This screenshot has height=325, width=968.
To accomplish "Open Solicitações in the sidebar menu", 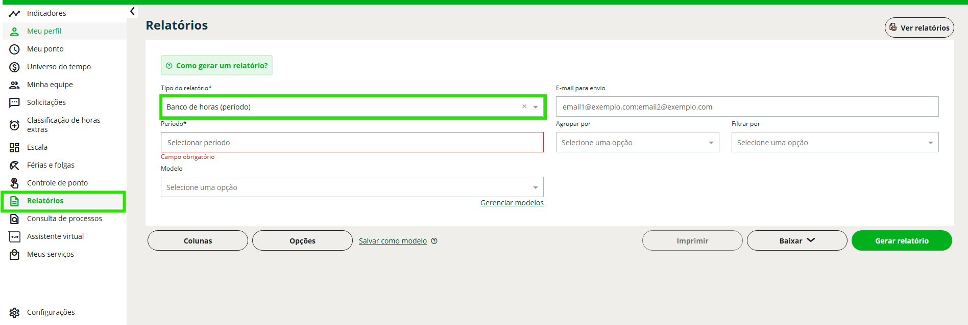I will [x=46, y=102].
